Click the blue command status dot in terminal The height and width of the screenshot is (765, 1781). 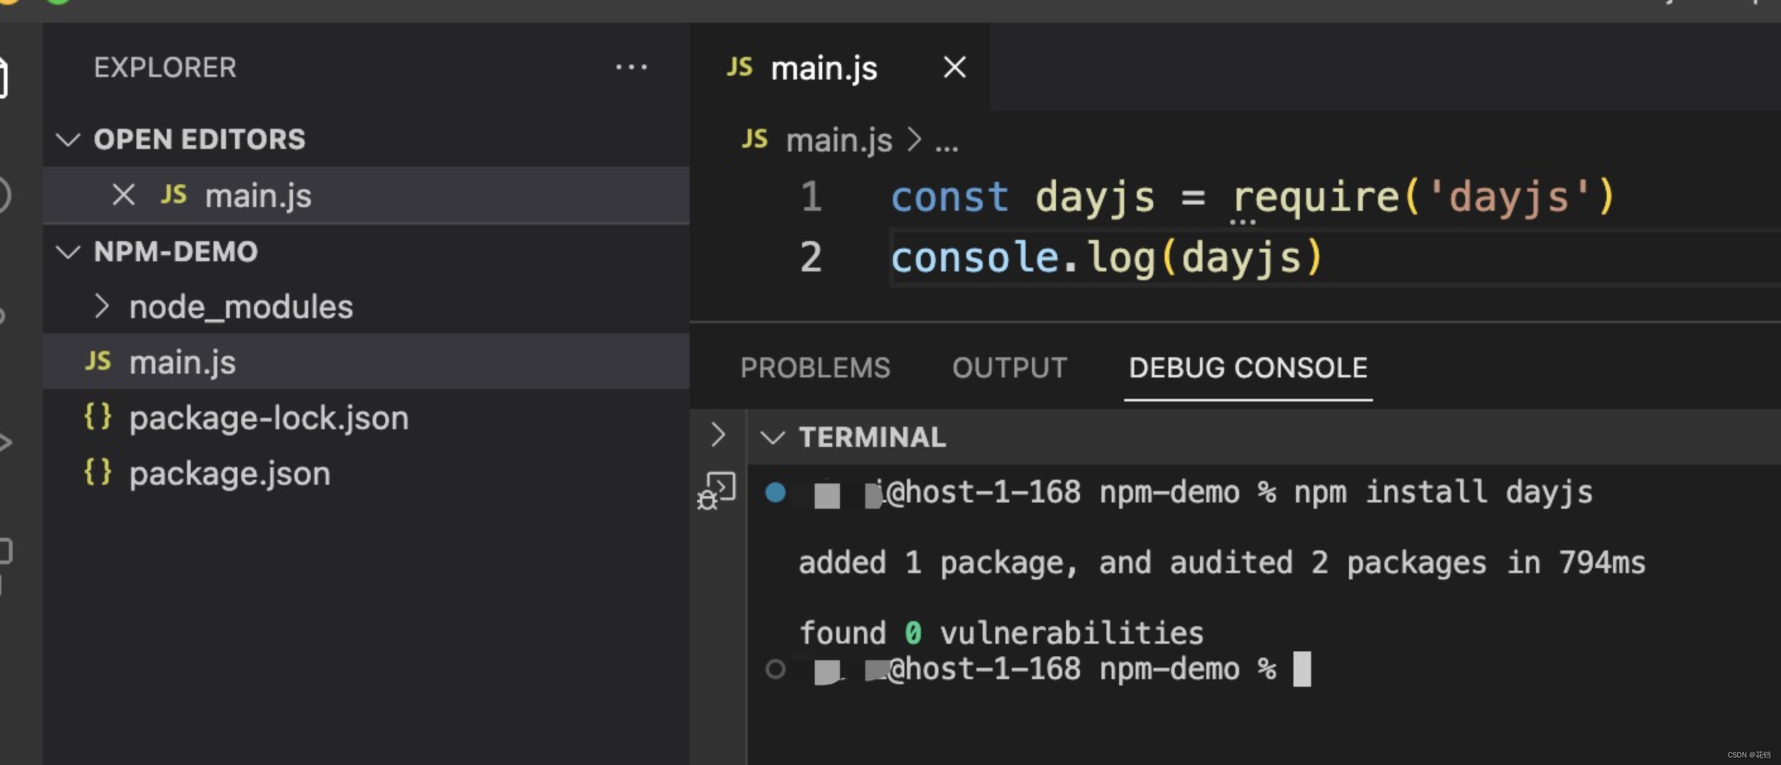776,493
